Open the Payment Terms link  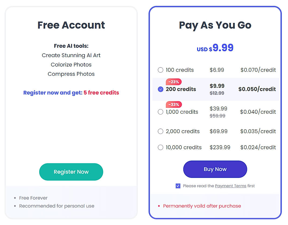pyautogui.click(x=230, y=186)
